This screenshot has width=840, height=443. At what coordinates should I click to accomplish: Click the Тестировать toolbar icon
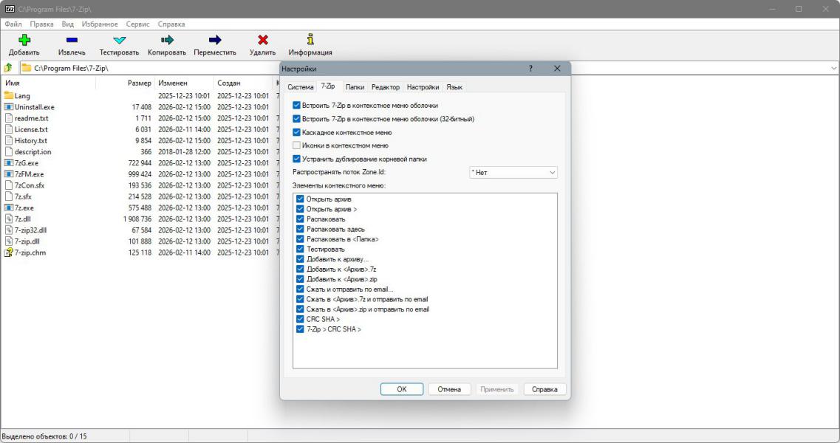tap(119, 41)
